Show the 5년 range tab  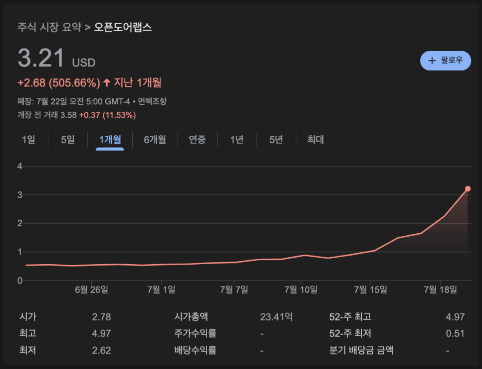point(276,140)
